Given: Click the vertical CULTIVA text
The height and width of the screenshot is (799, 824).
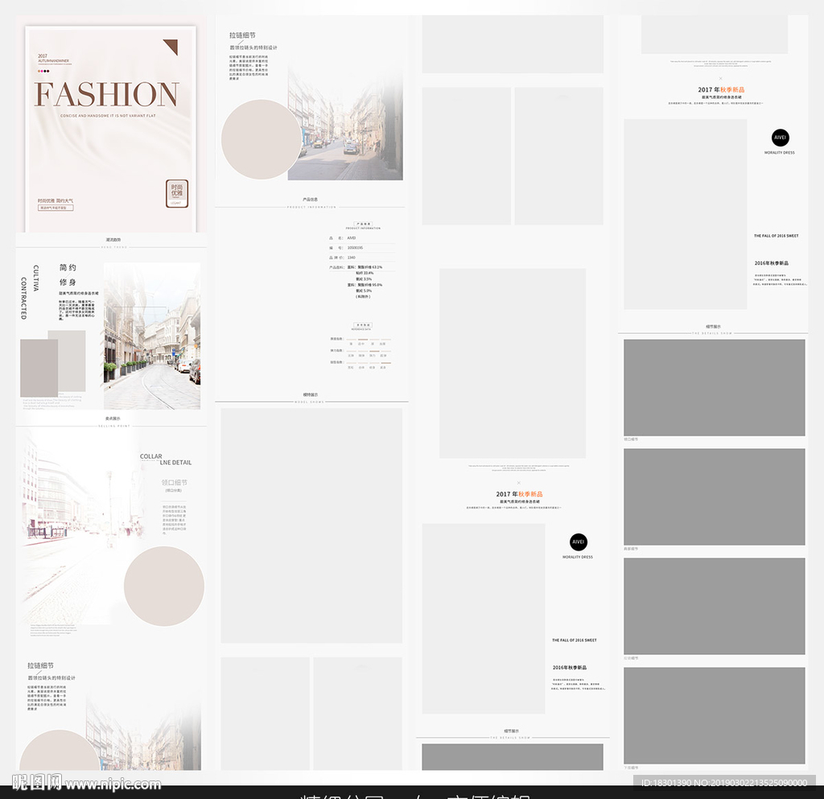Looking at the screenshot, I should pos(35,278).
